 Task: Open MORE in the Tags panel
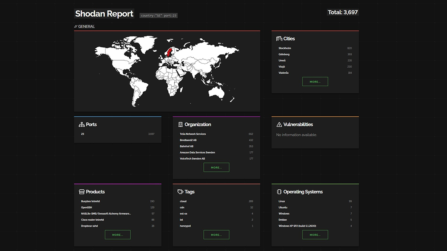coord(216,235)
